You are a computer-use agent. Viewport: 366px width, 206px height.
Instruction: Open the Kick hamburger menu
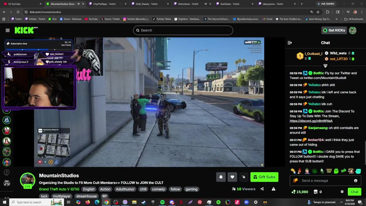[8, 30]
